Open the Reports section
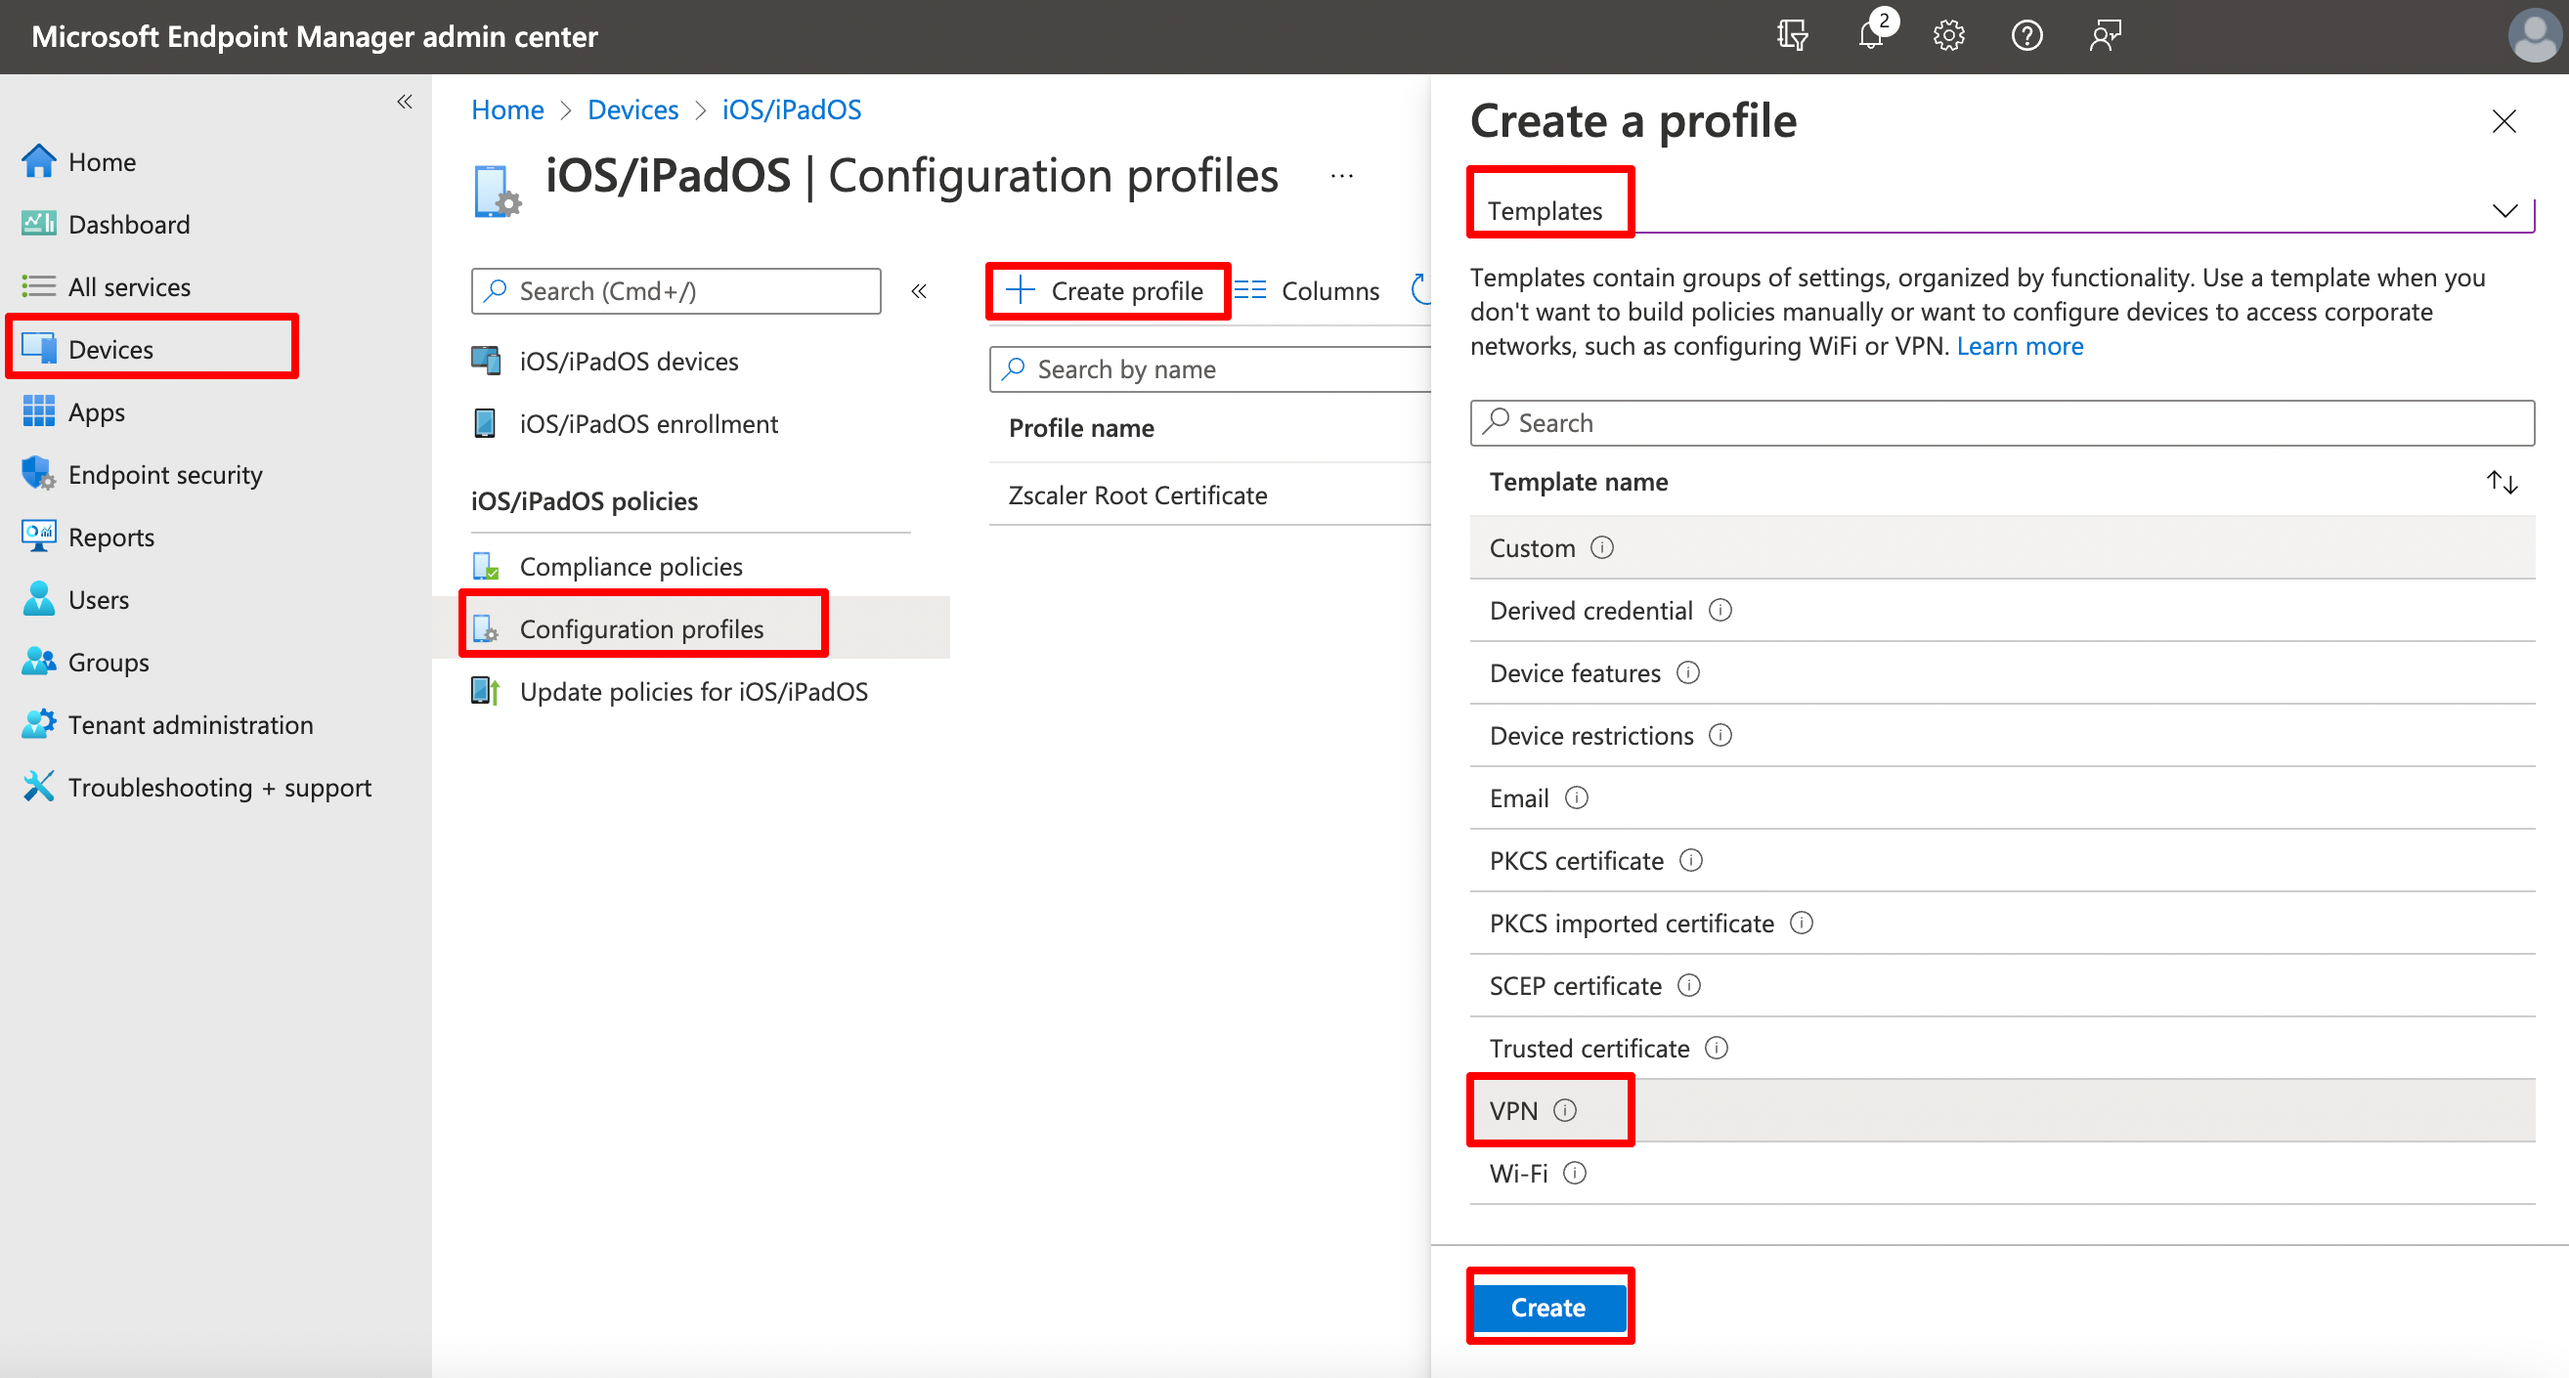Screen dimensions: 2569x1378 [x=111, y=537]
